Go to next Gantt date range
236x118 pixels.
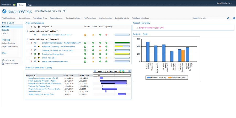click(129, 71)
